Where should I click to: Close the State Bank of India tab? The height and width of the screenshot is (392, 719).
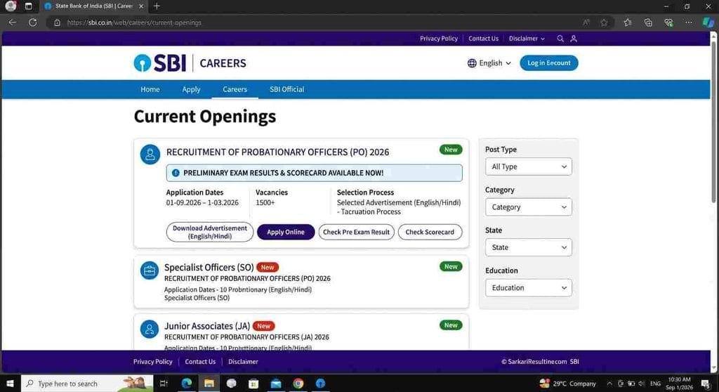tap(140, 6)
